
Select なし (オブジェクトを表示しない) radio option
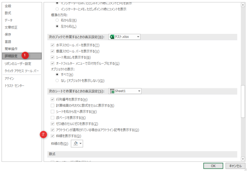58,81
